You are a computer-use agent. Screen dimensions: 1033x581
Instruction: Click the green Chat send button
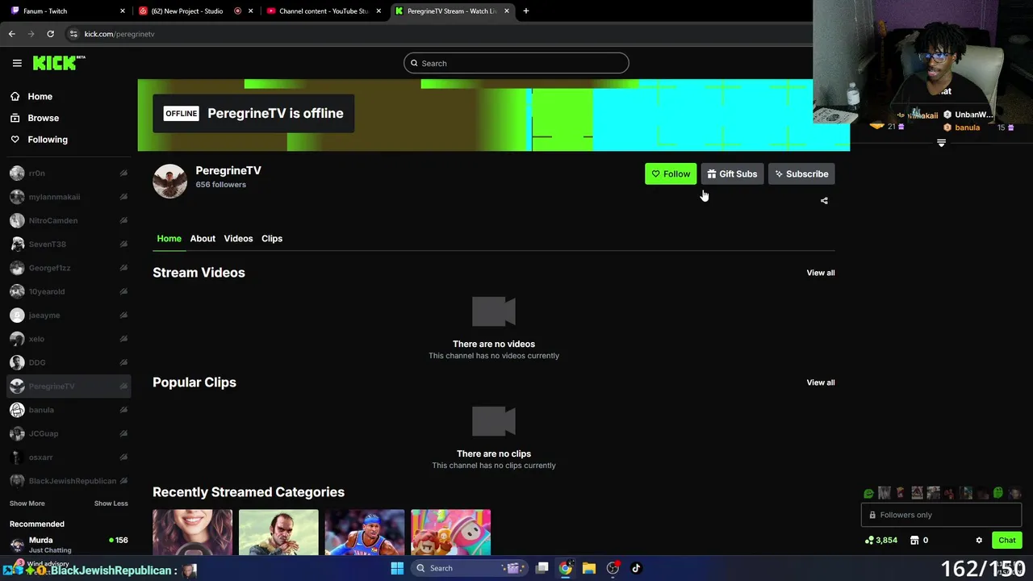click(1007, 541)
